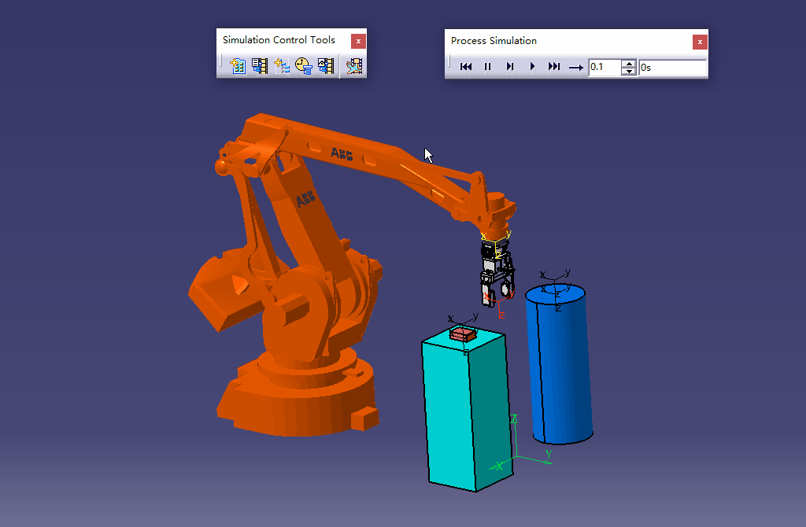Step the simulation forward one step
Viewport: 806px width, 527px height.
coord(510,67)
